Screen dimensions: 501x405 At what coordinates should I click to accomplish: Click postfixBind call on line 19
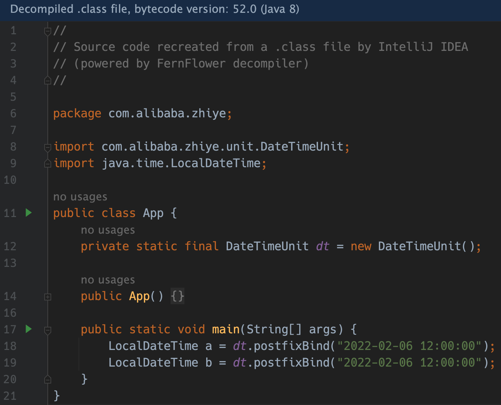click(x=292, y=362)
